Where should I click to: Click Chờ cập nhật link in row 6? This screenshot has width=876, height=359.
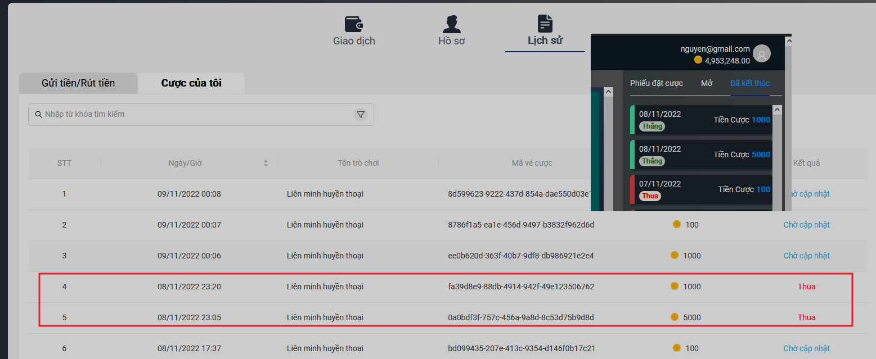806,348
